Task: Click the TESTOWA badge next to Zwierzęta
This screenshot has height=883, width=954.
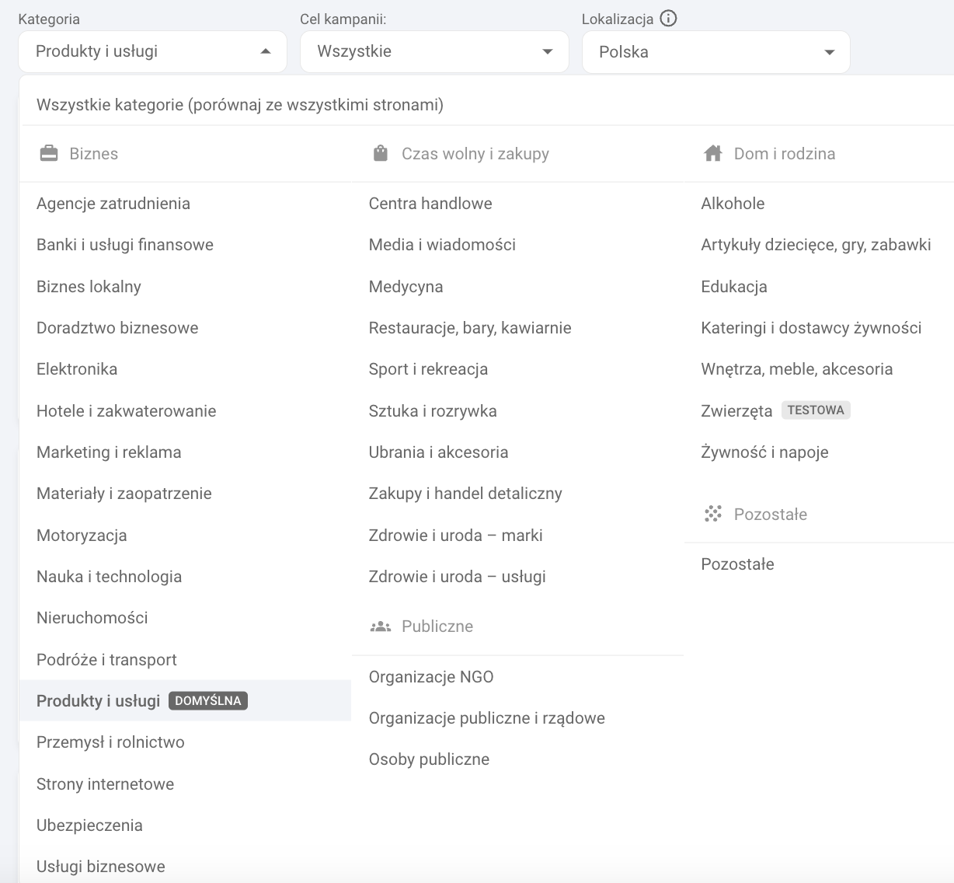Action: [x=815, y=410]
